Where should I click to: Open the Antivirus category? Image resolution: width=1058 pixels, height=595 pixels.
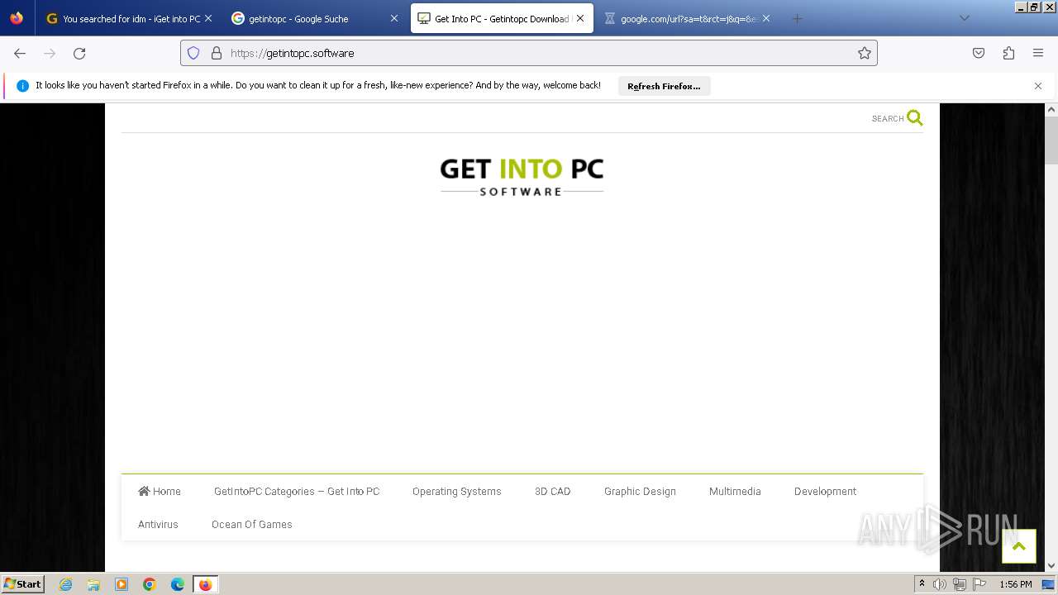[158, 524]
